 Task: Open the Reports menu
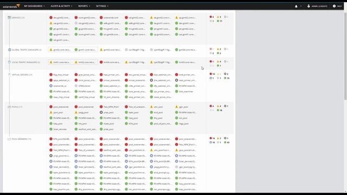(84, 6)
